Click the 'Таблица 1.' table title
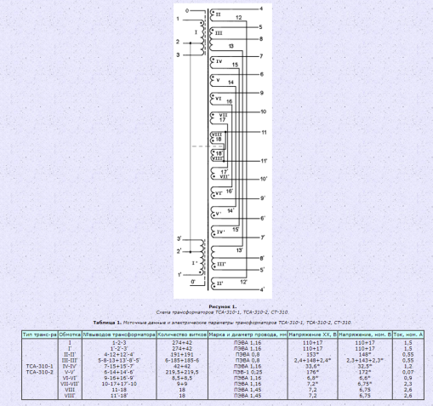Image resolution: width=433 pixels, height=406 pixels. click(107, 323)
